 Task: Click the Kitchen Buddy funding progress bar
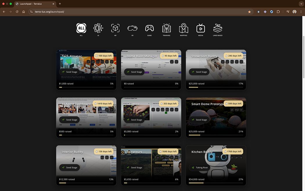point(216,183)
